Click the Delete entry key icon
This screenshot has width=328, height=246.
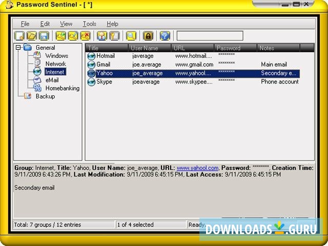click(x=86, y=36)
